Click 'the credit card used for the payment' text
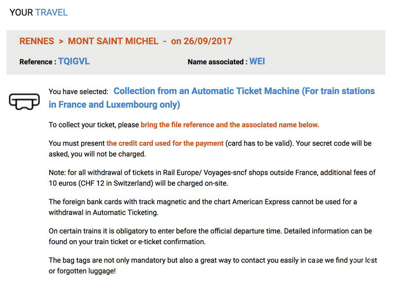 tap(165, 143)
